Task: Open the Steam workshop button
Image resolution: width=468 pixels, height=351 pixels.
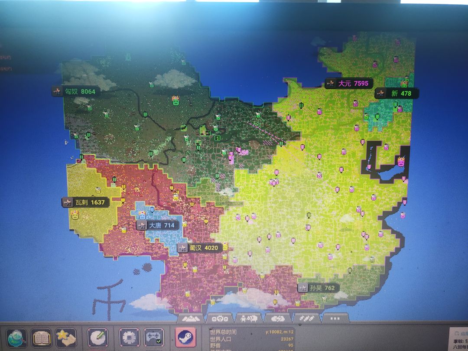Action: (x=185, y=337)
